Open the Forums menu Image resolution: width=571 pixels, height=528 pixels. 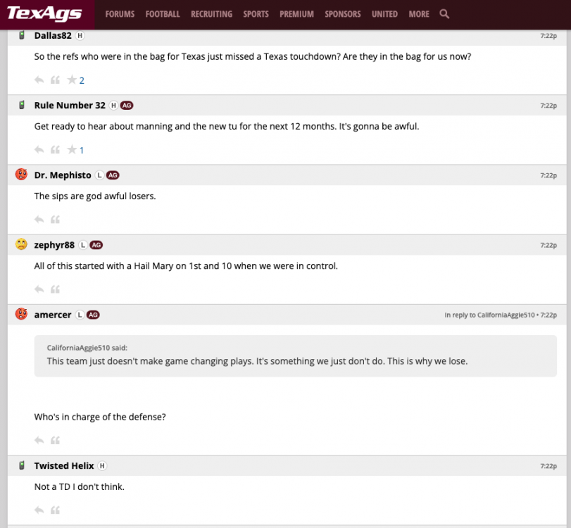[120, 14]
